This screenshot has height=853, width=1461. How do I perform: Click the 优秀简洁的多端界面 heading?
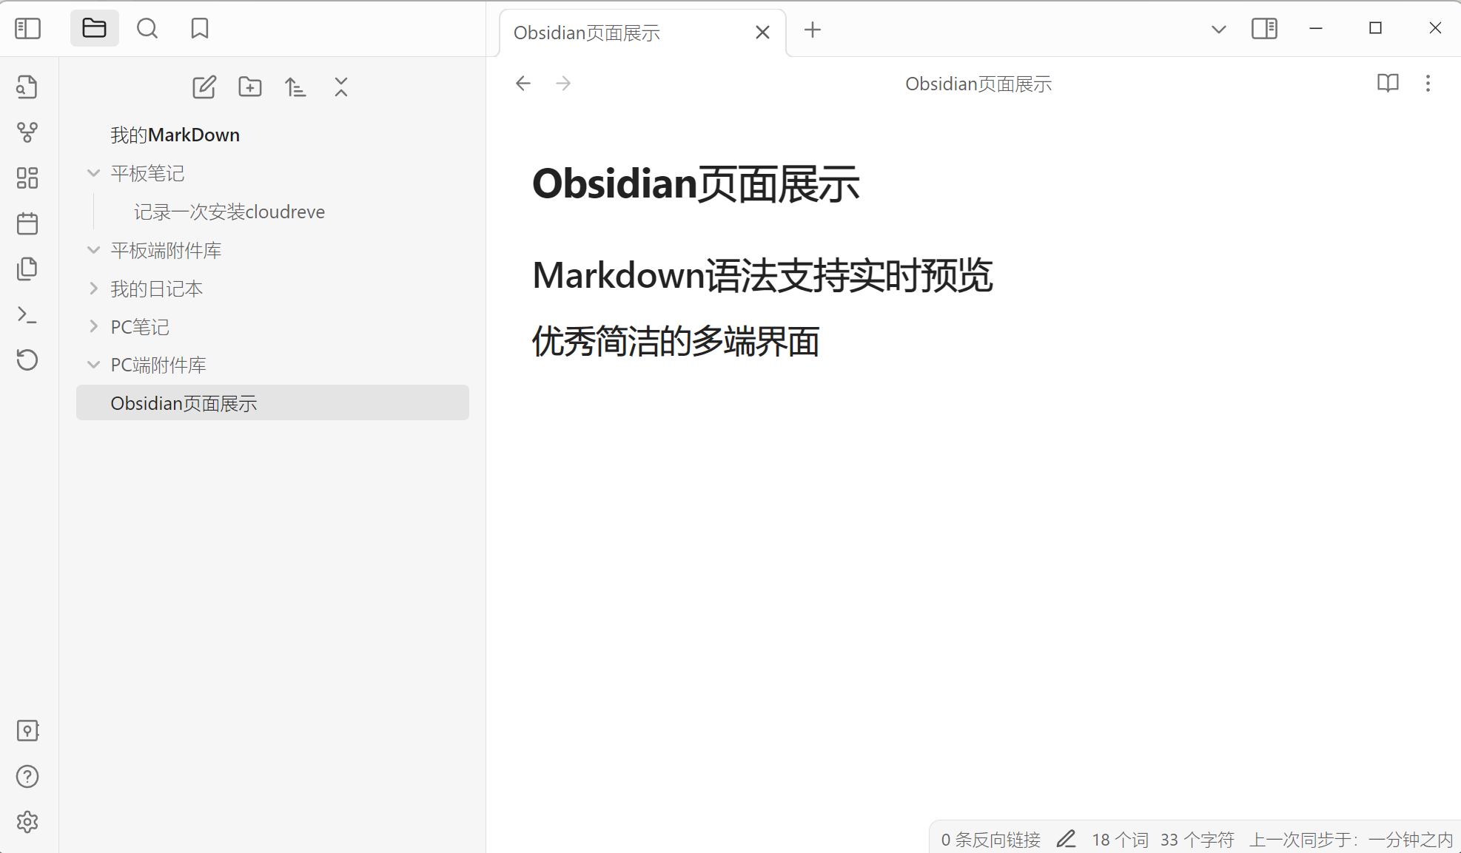676,341
